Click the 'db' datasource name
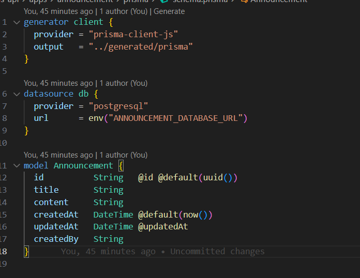Screen dimensions: 360x278 [x=83, y=94]
